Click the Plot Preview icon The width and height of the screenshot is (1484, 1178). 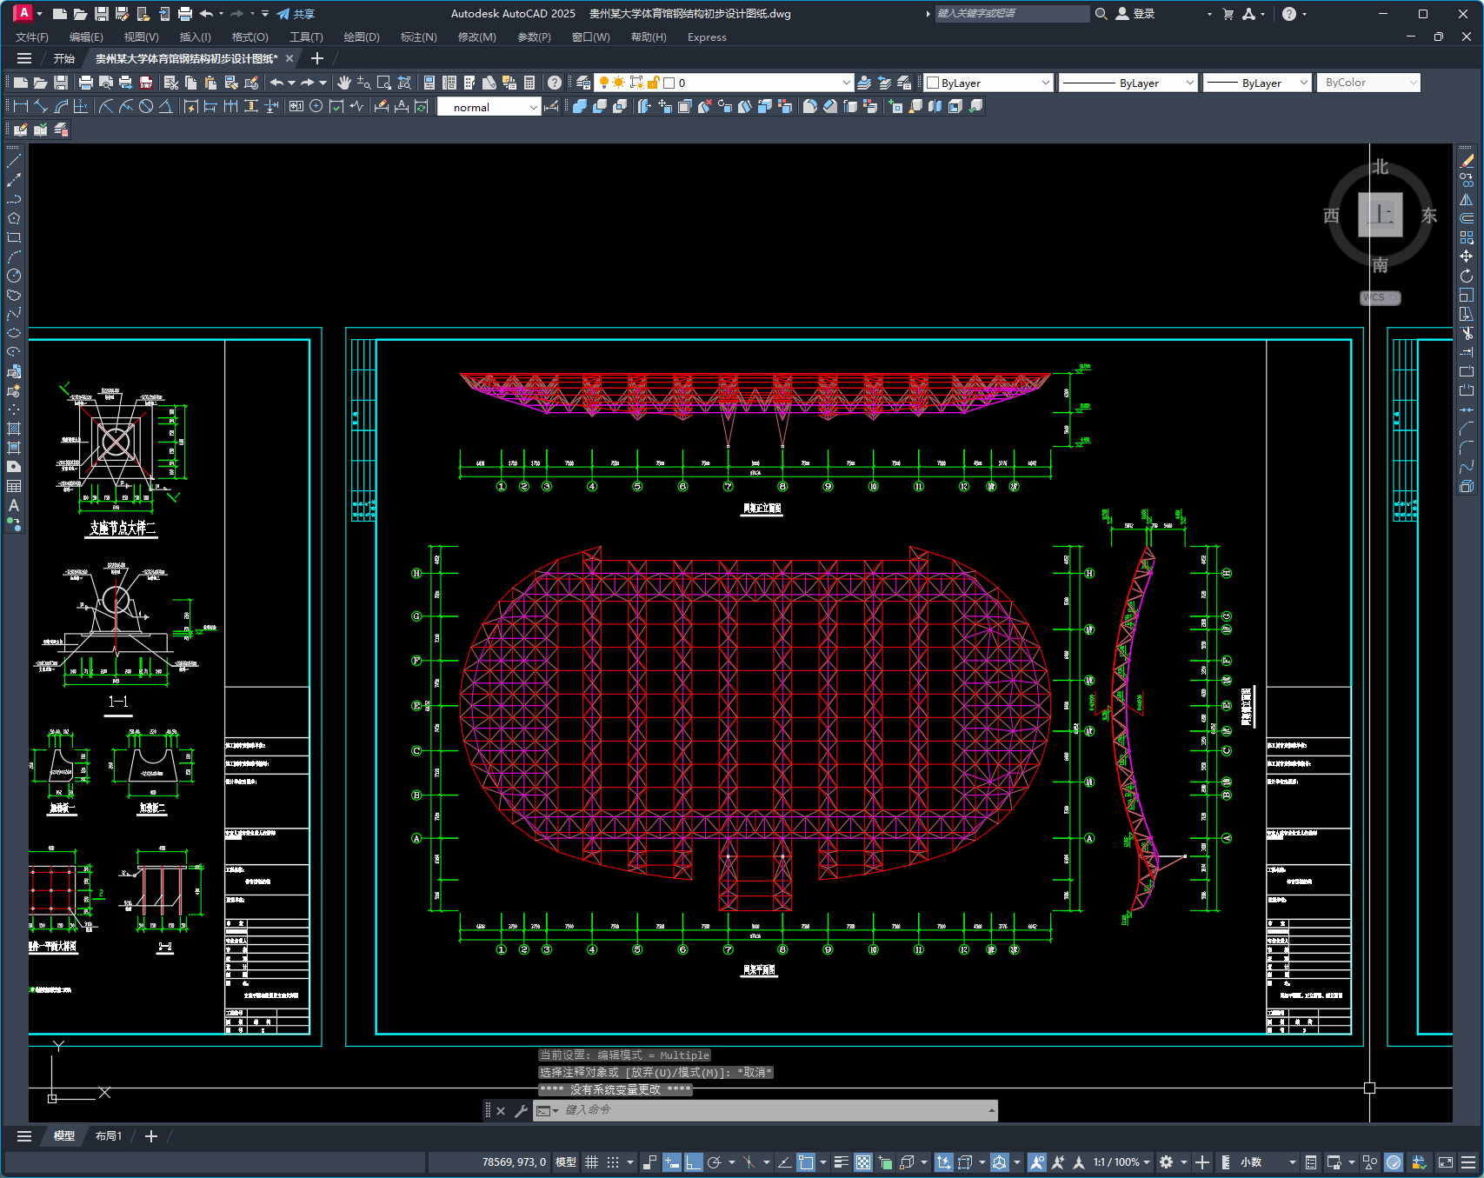[106, 83]
